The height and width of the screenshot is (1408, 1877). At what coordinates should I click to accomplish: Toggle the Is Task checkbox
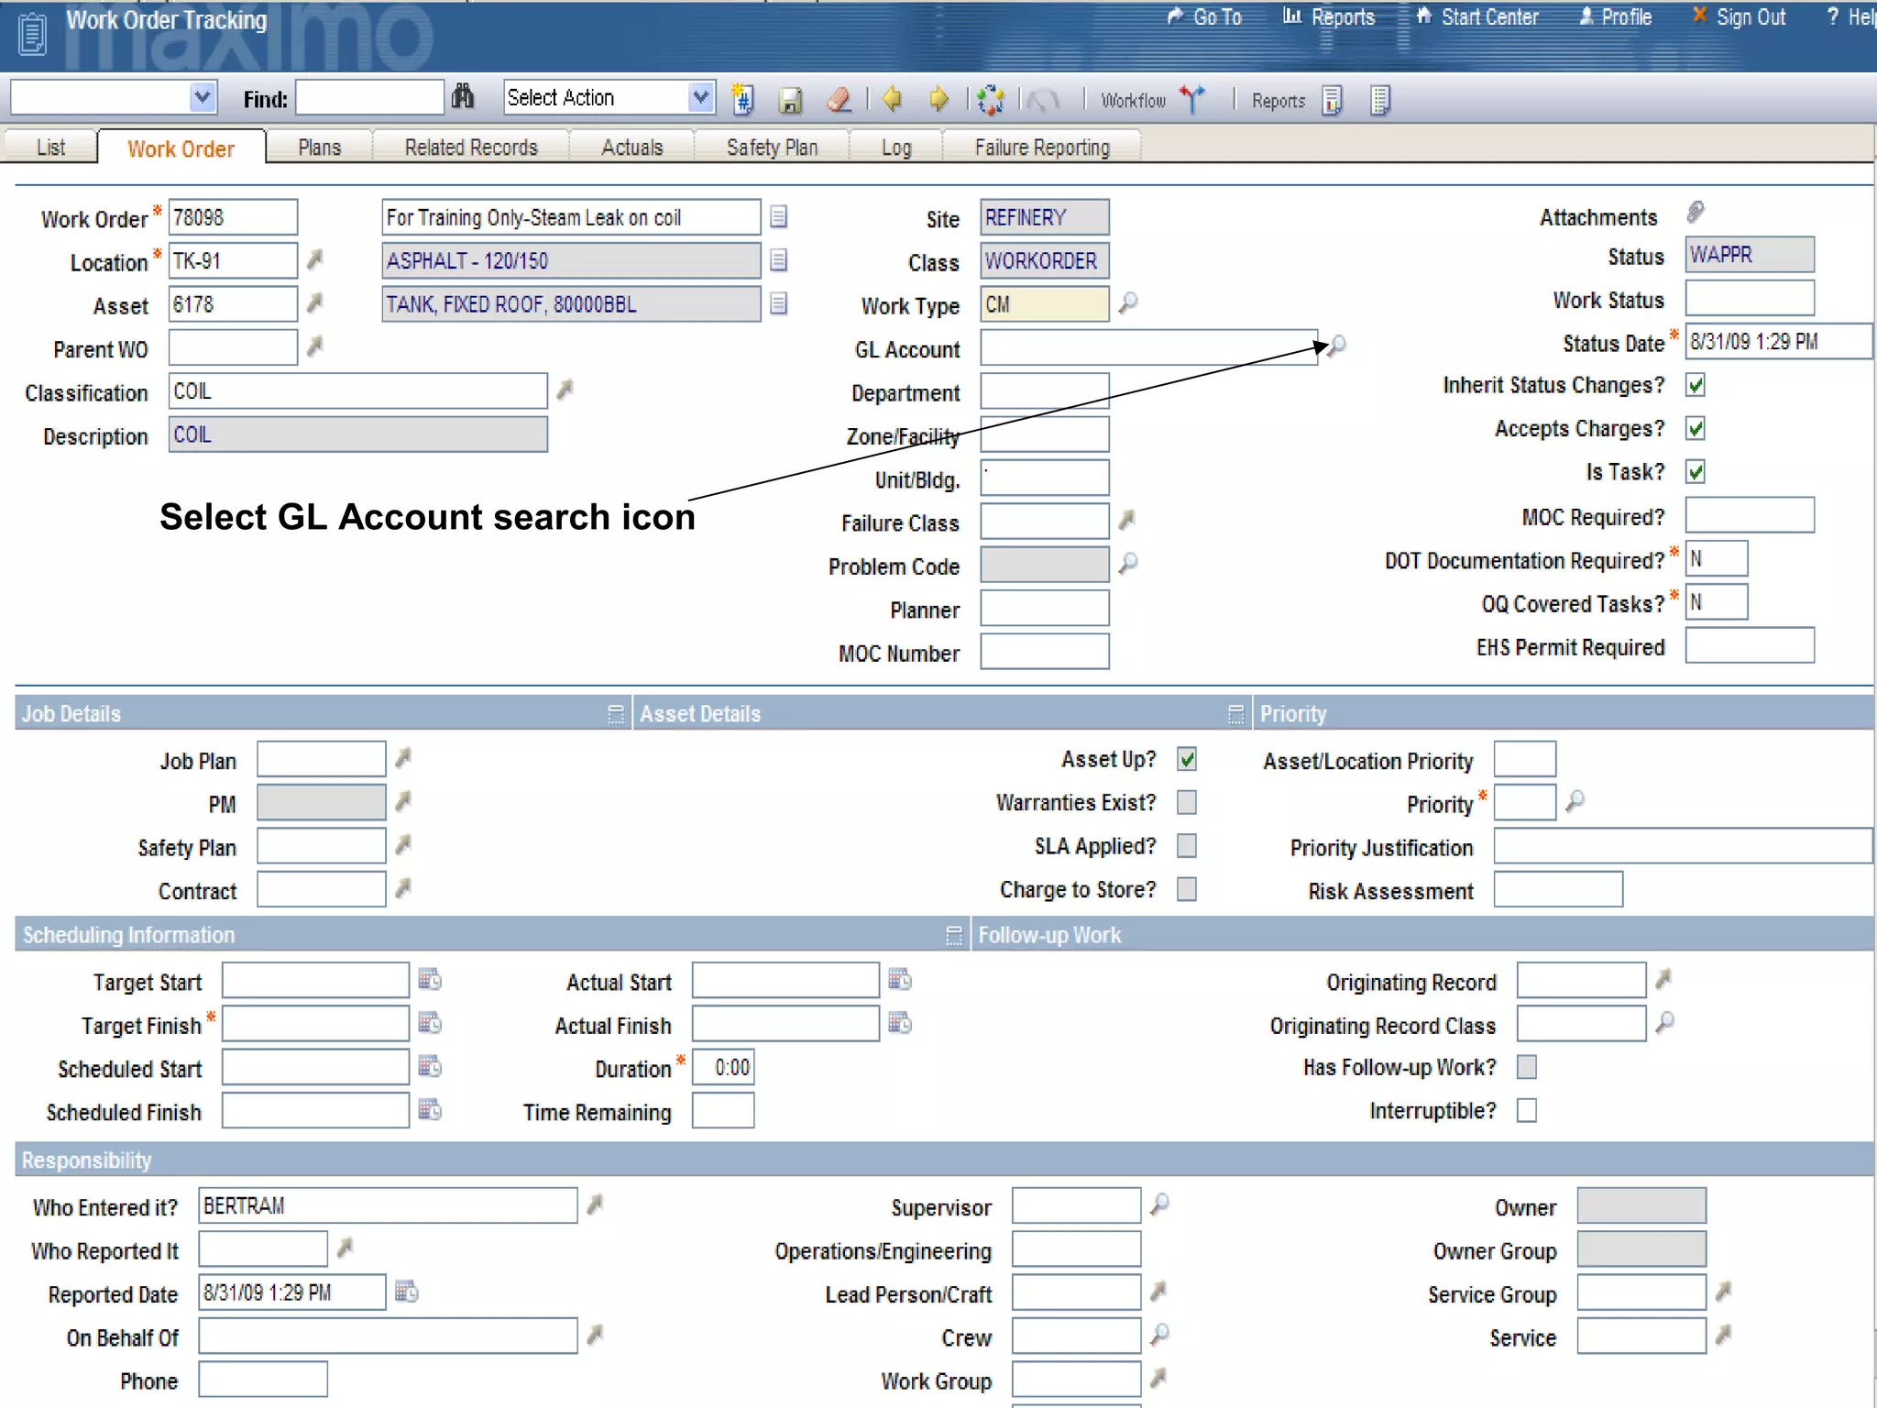[x=1696, y=472]
